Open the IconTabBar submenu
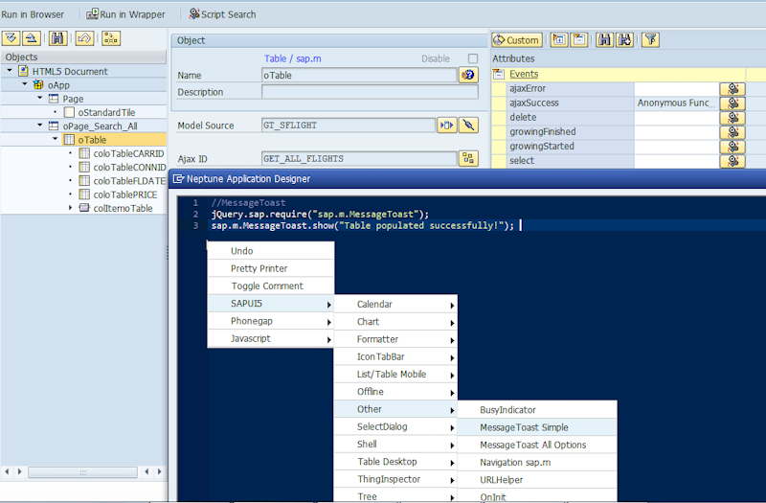Viewport: 766px width, 503px height. click(395, 357)
